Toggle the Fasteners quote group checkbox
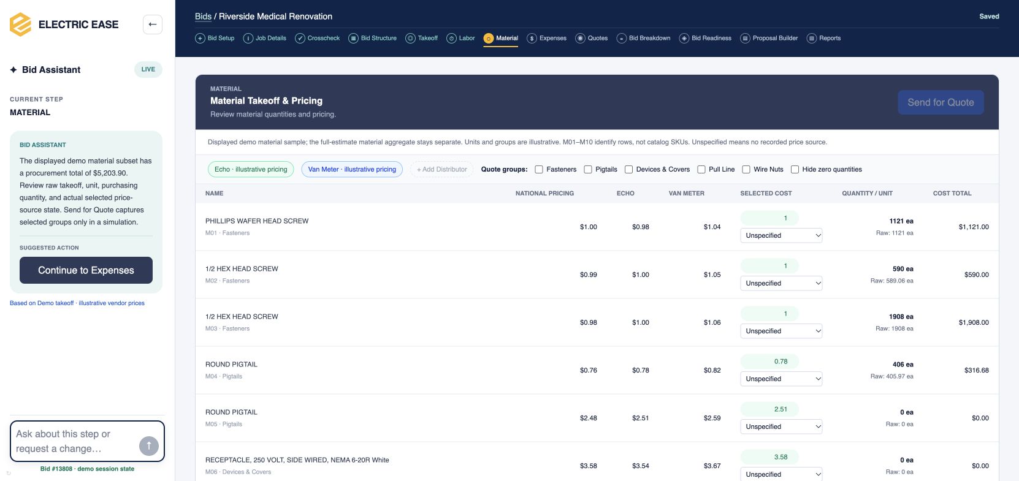The width and height of the screenshot is (1019, 481). (539, 170)
